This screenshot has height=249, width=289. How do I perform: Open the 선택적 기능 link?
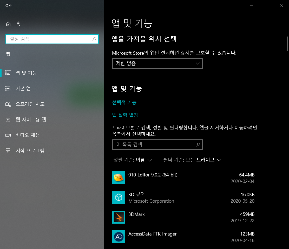tap(124, 102)
